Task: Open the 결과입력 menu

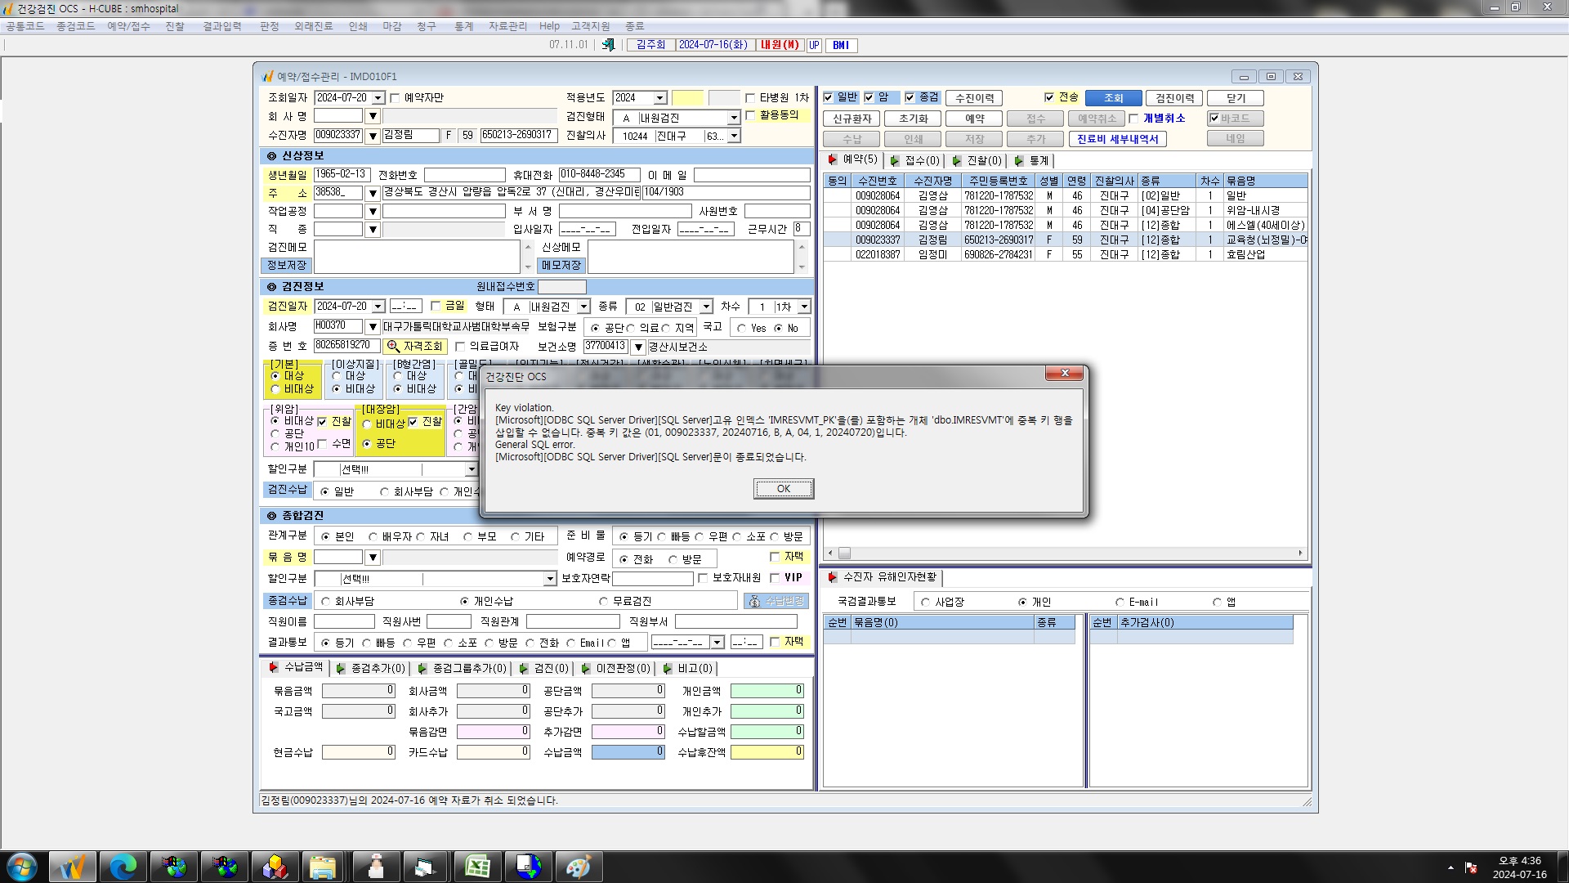Action: 222,26
